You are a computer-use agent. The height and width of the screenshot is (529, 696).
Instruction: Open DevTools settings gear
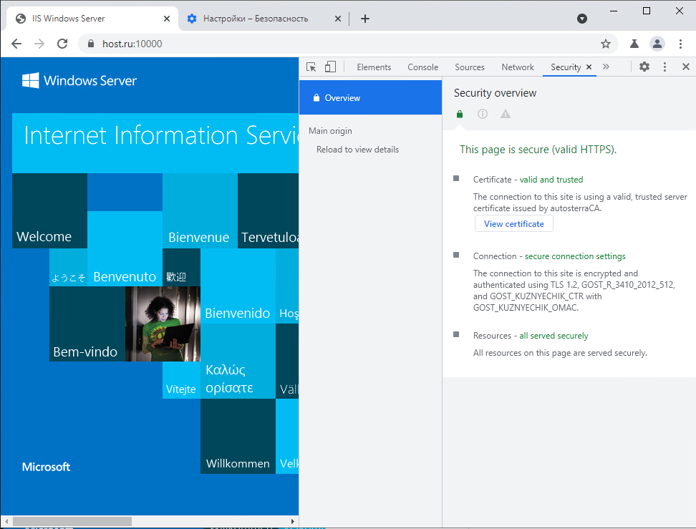pyautogui.click(x=644, y=67)
